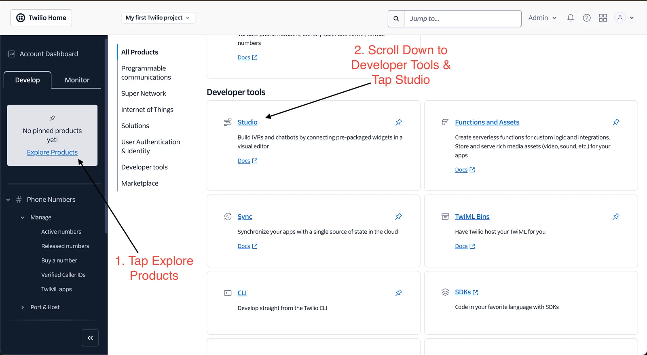
Task: Click the Sync product icon
Action: point(228,217)
